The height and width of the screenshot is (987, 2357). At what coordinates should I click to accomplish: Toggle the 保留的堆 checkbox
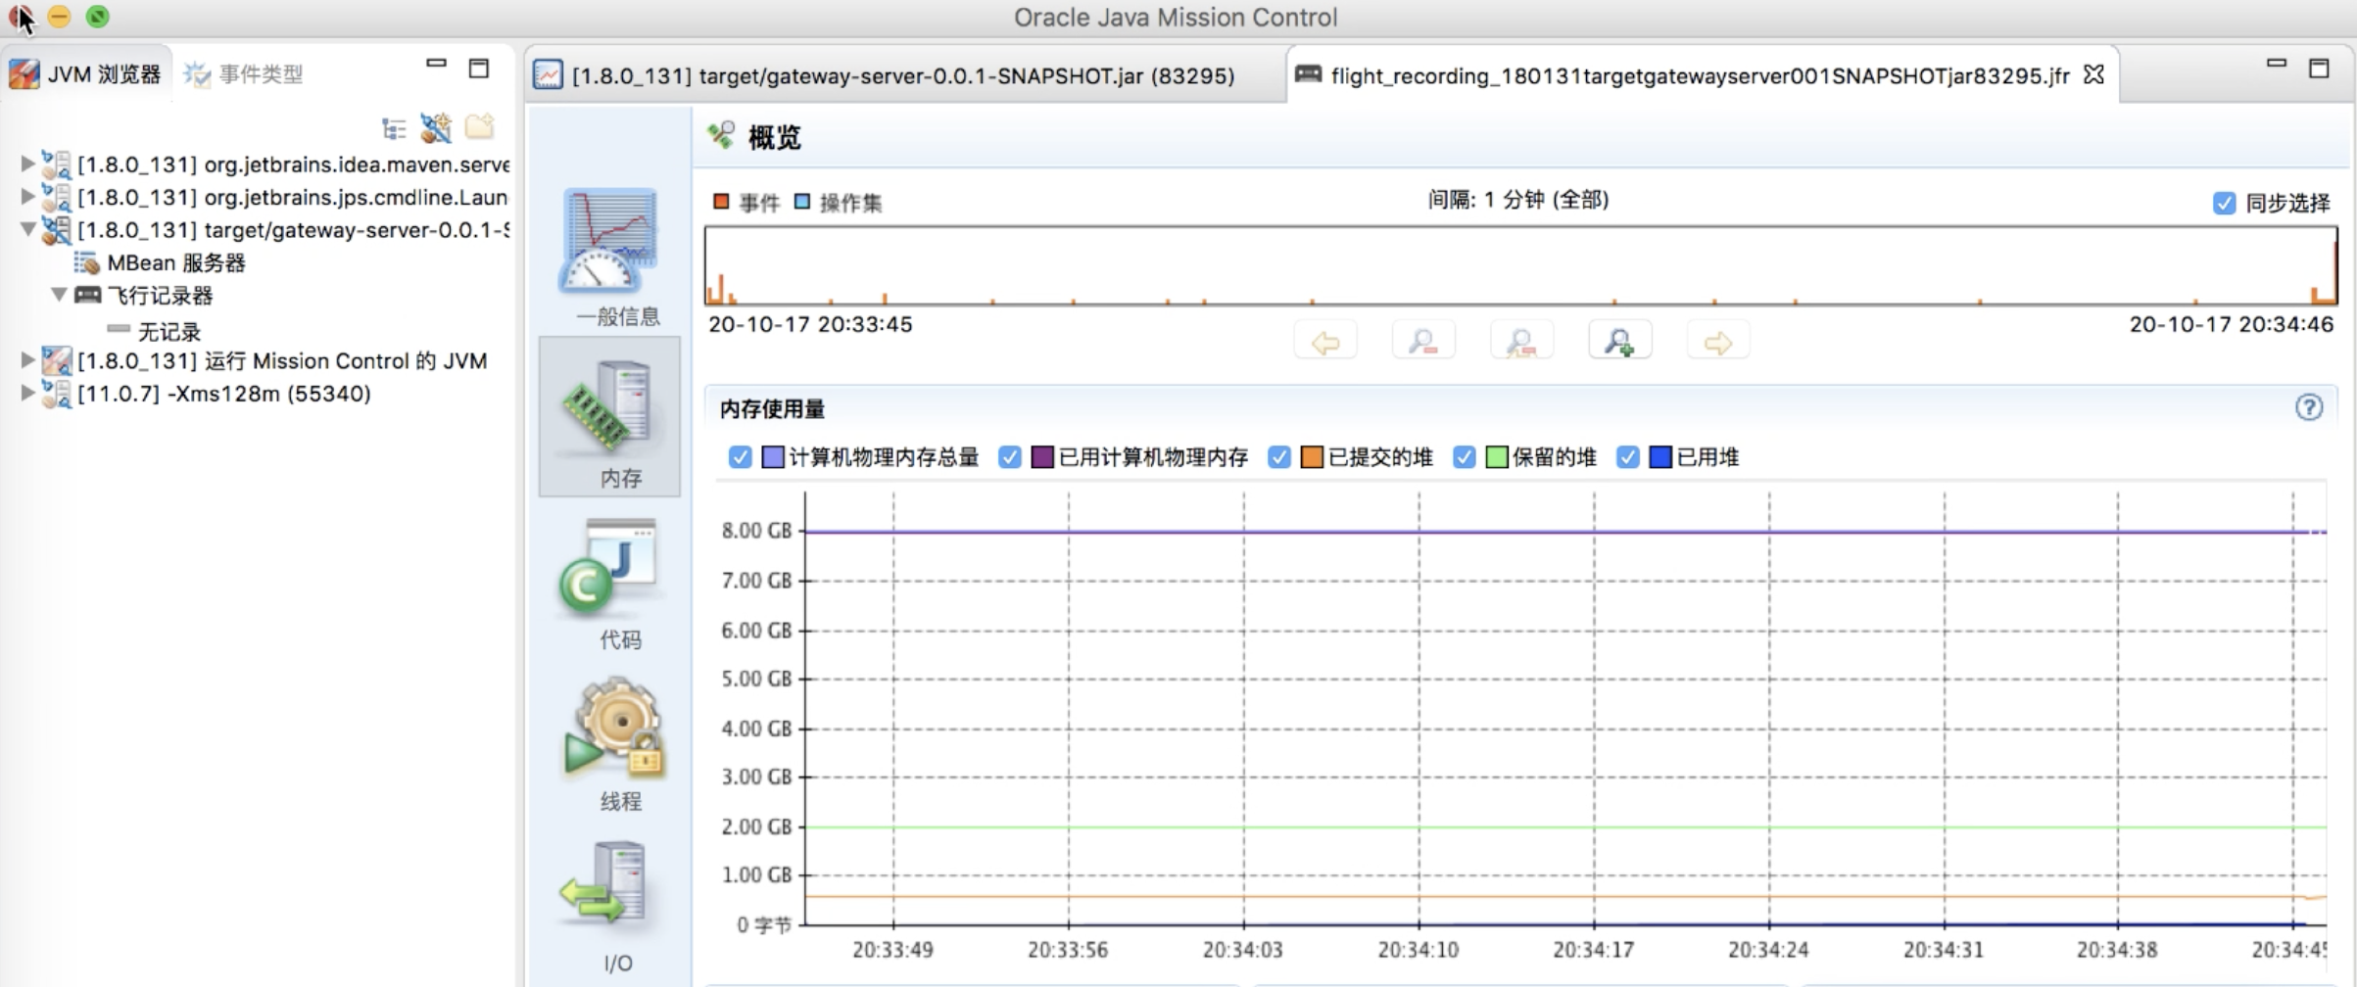(x=1465, y=457)
